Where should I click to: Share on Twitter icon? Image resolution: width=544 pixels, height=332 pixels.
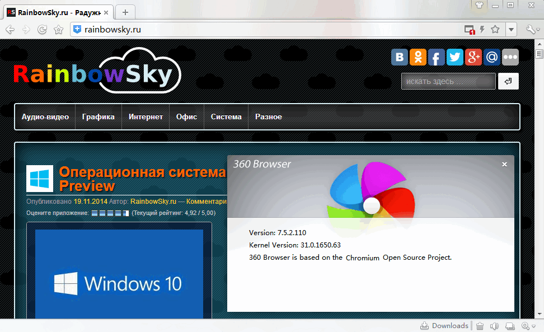[x=455, y=57]
